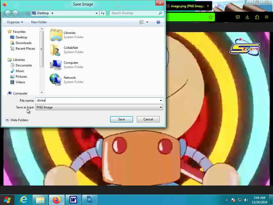This screenshot has height=205, width=273.
Task: Collapse the folder pane with Hide Folders
Action: [x=17, y=120]
